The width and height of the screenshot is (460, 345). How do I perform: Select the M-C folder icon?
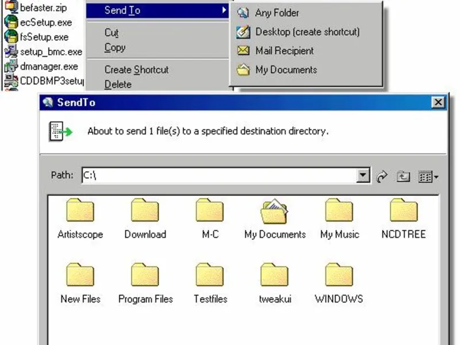coord(209,210)
